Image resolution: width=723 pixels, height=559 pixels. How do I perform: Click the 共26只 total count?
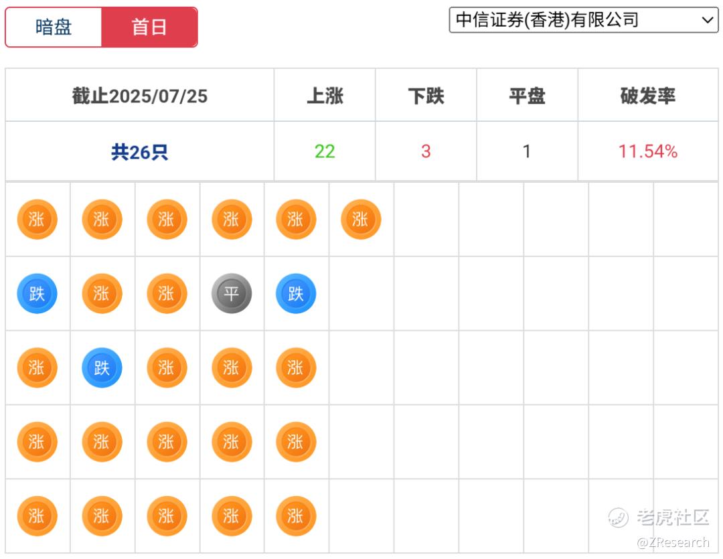pos(139,152)
